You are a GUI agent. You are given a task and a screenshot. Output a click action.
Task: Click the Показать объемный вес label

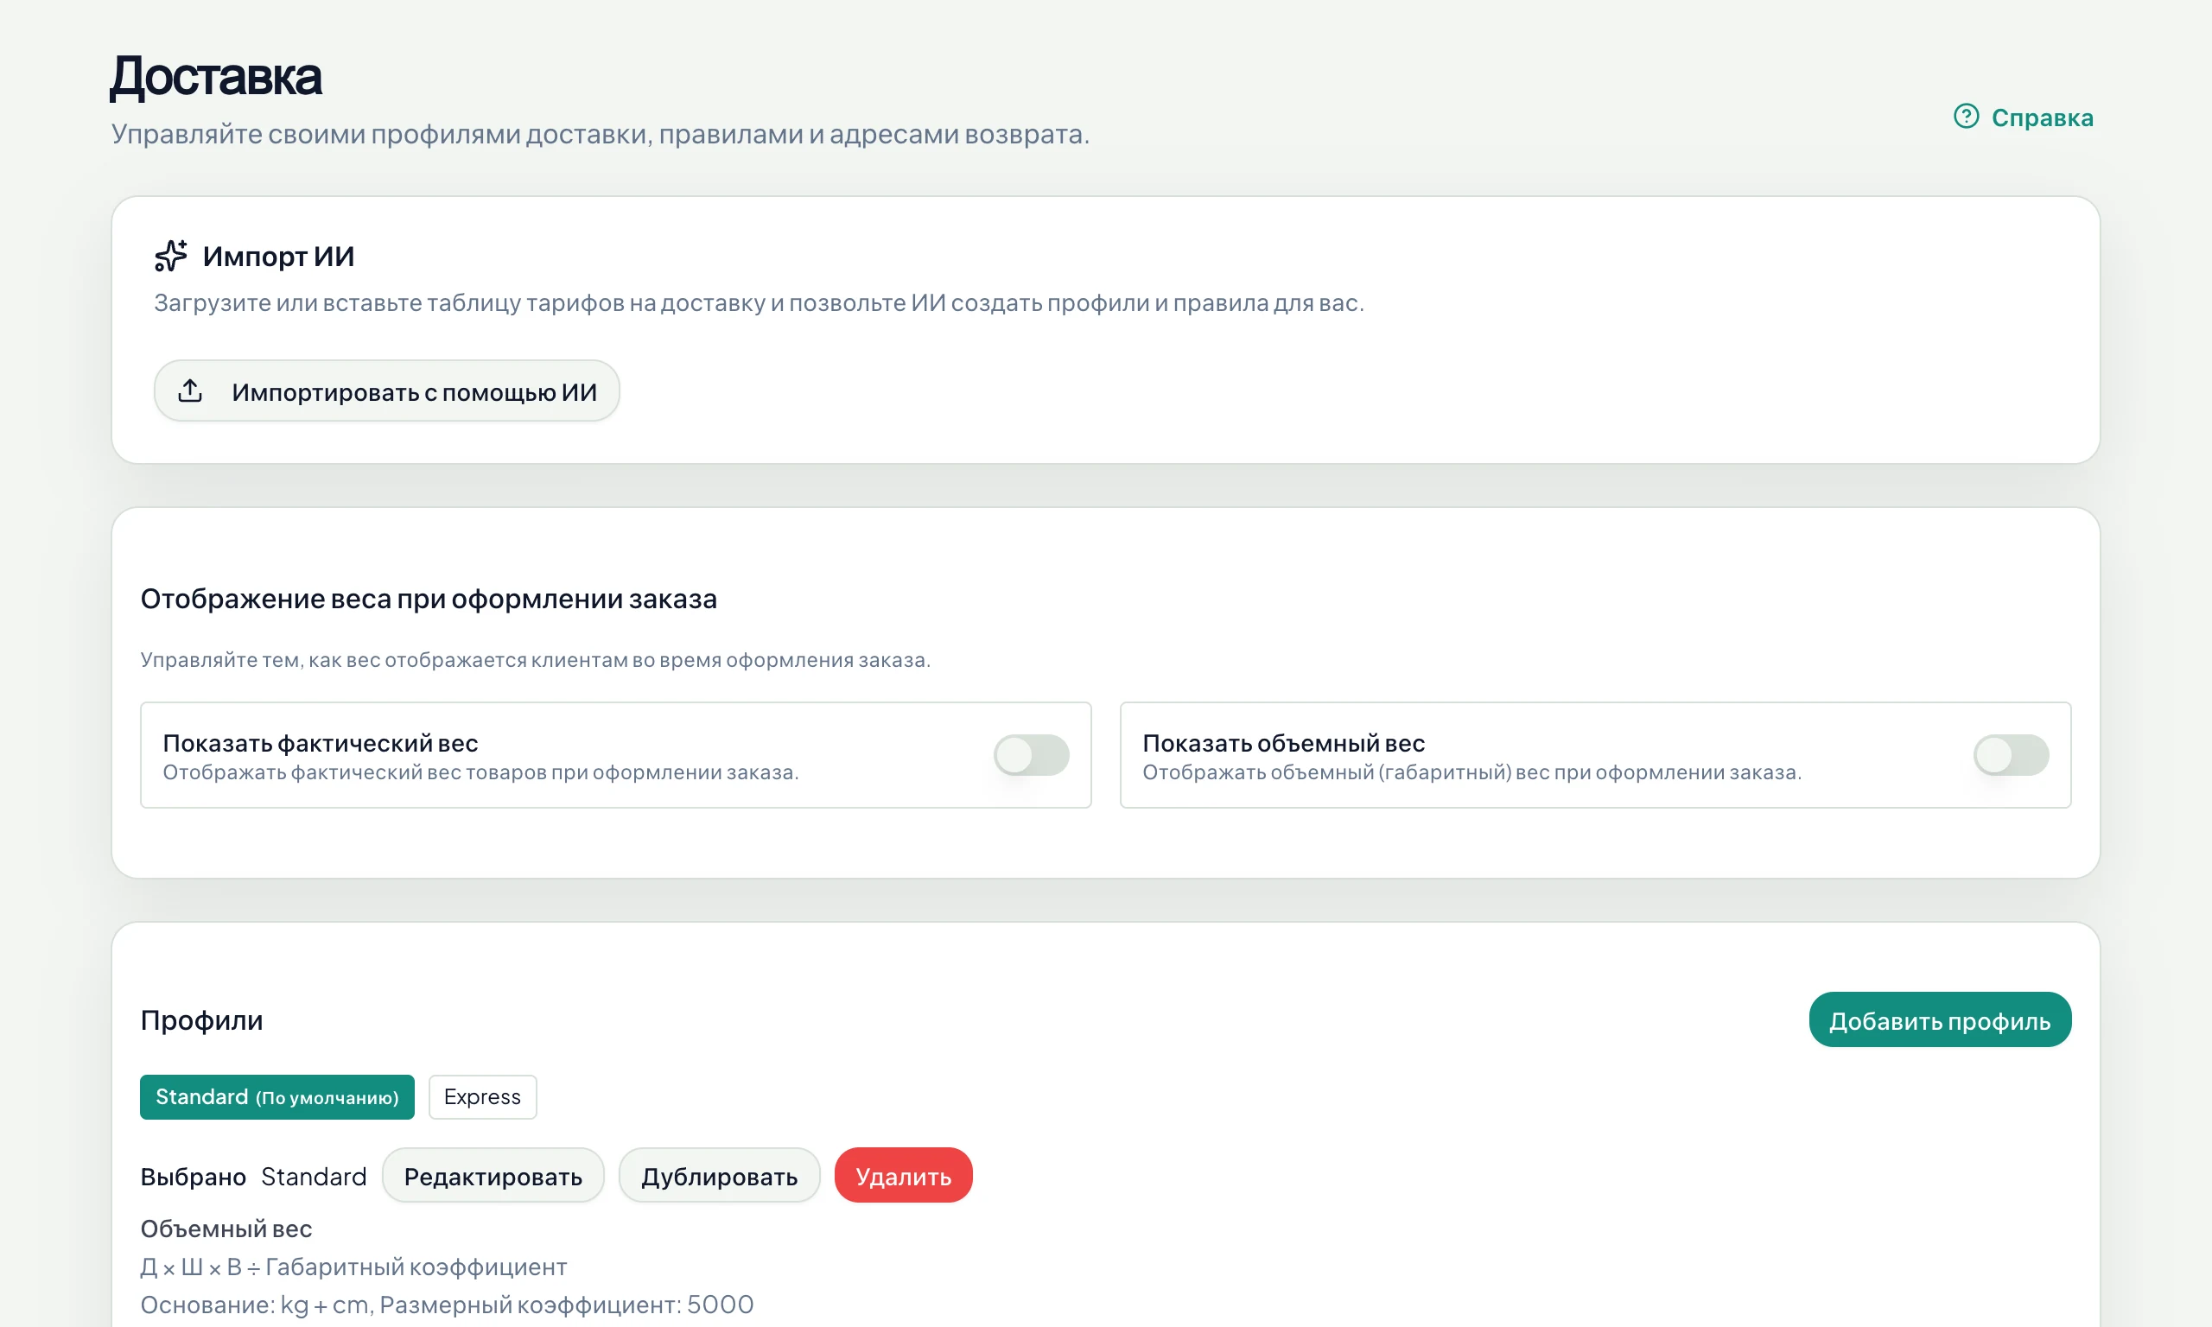pyautogui.click(x=1283, y=743)
